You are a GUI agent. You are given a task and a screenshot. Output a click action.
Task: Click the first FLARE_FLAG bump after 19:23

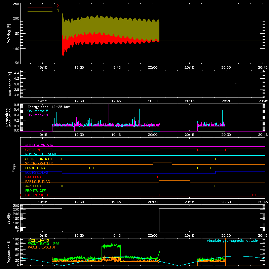(x=66, y=167)
